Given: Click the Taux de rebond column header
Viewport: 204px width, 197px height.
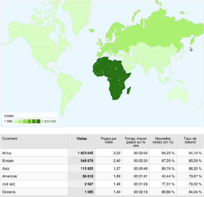Looking at the screenshot, I should point(190,141).
